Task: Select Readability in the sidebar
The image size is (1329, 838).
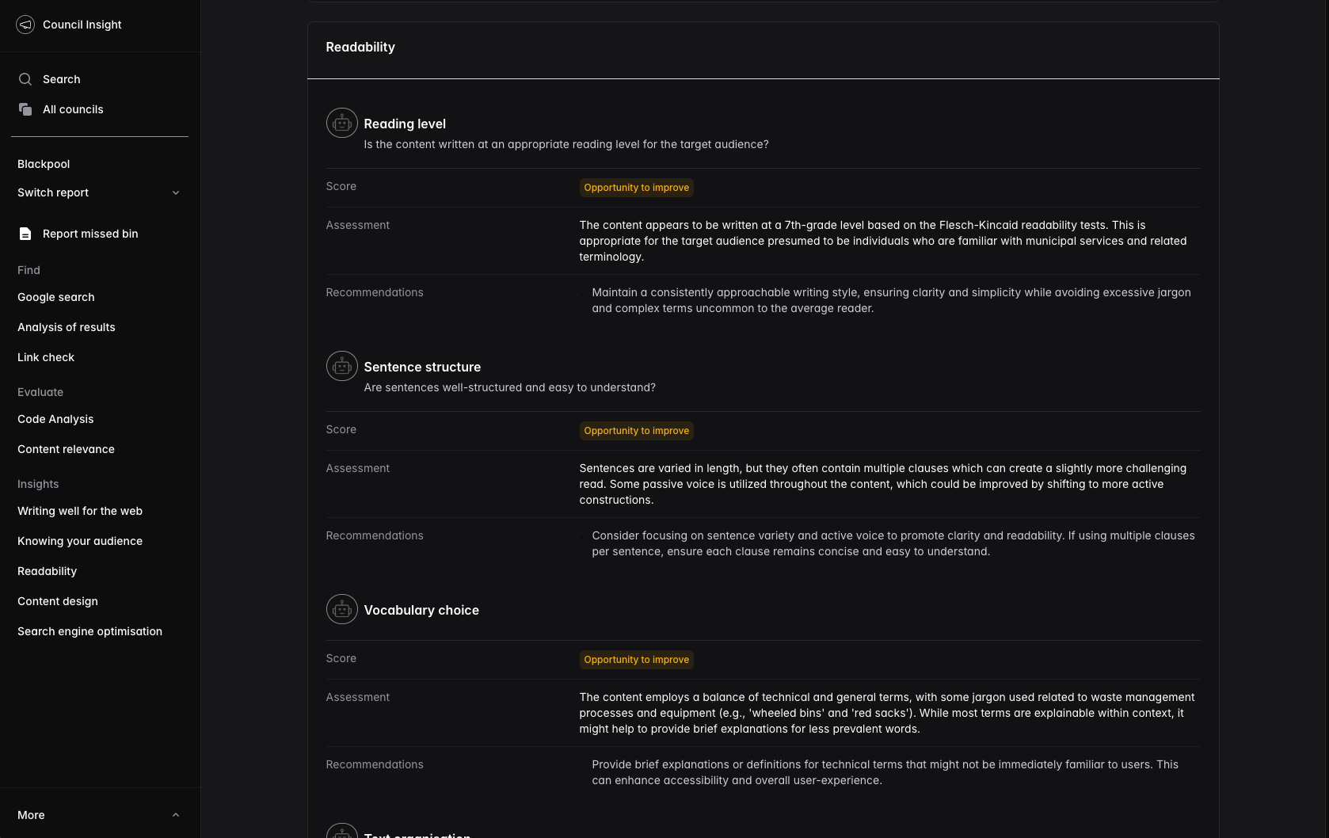Action: pos(48,571)
